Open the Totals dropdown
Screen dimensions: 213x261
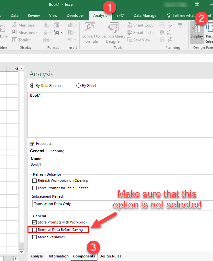pos(22,40)
